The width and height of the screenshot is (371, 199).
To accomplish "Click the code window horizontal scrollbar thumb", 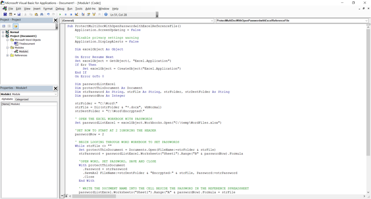I will point(94,196).
